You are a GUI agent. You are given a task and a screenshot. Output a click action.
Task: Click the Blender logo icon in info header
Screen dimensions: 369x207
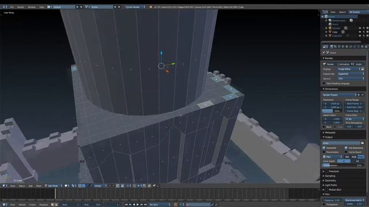point(150,7)
